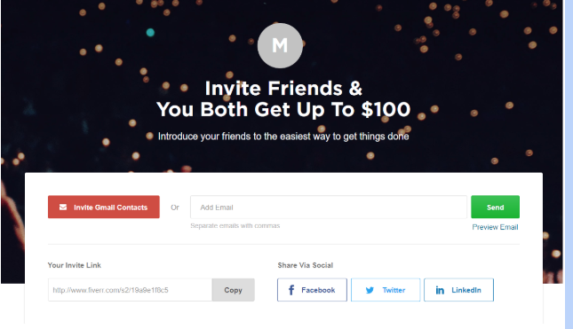The height and width of the screenshot is (329, 573).
Task: Click the Introduce your friends subtitle
Action: (x=283, y=137)
